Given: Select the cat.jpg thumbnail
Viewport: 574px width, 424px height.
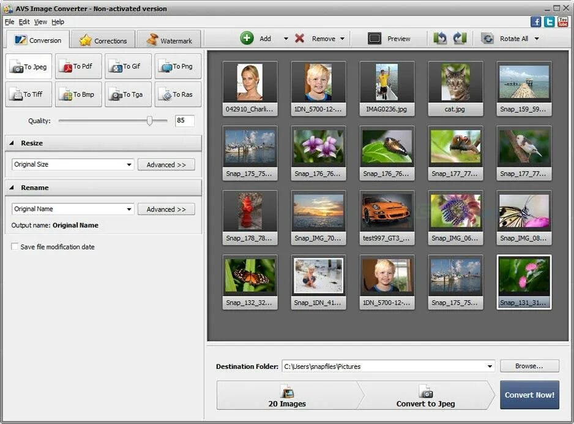Looking at the screenshot, I should [x=455, y=89].
